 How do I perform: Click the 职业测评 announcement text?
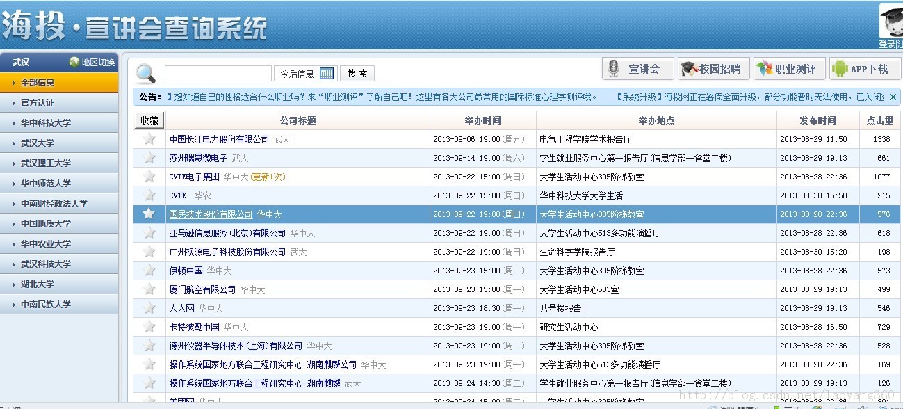382,97
